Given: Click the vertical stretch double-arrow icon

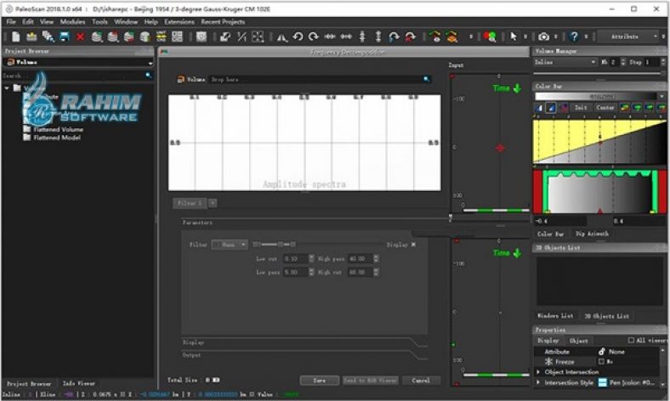Looking at the screenshot, I should pyautogui.click(x=378, y=37).
